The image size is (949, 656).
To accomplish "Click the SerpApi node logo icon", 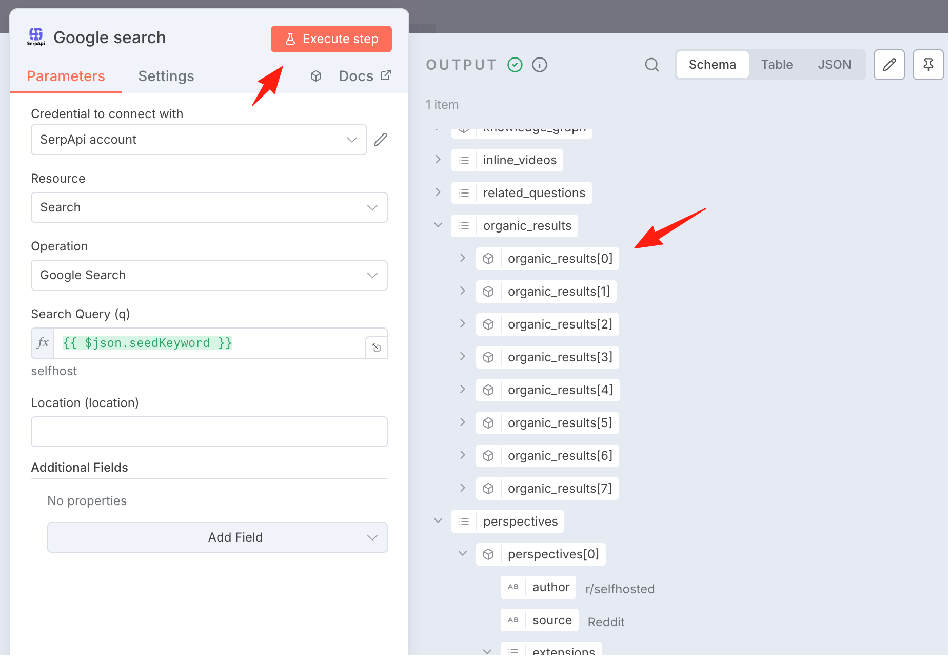I will coord(36,37).
